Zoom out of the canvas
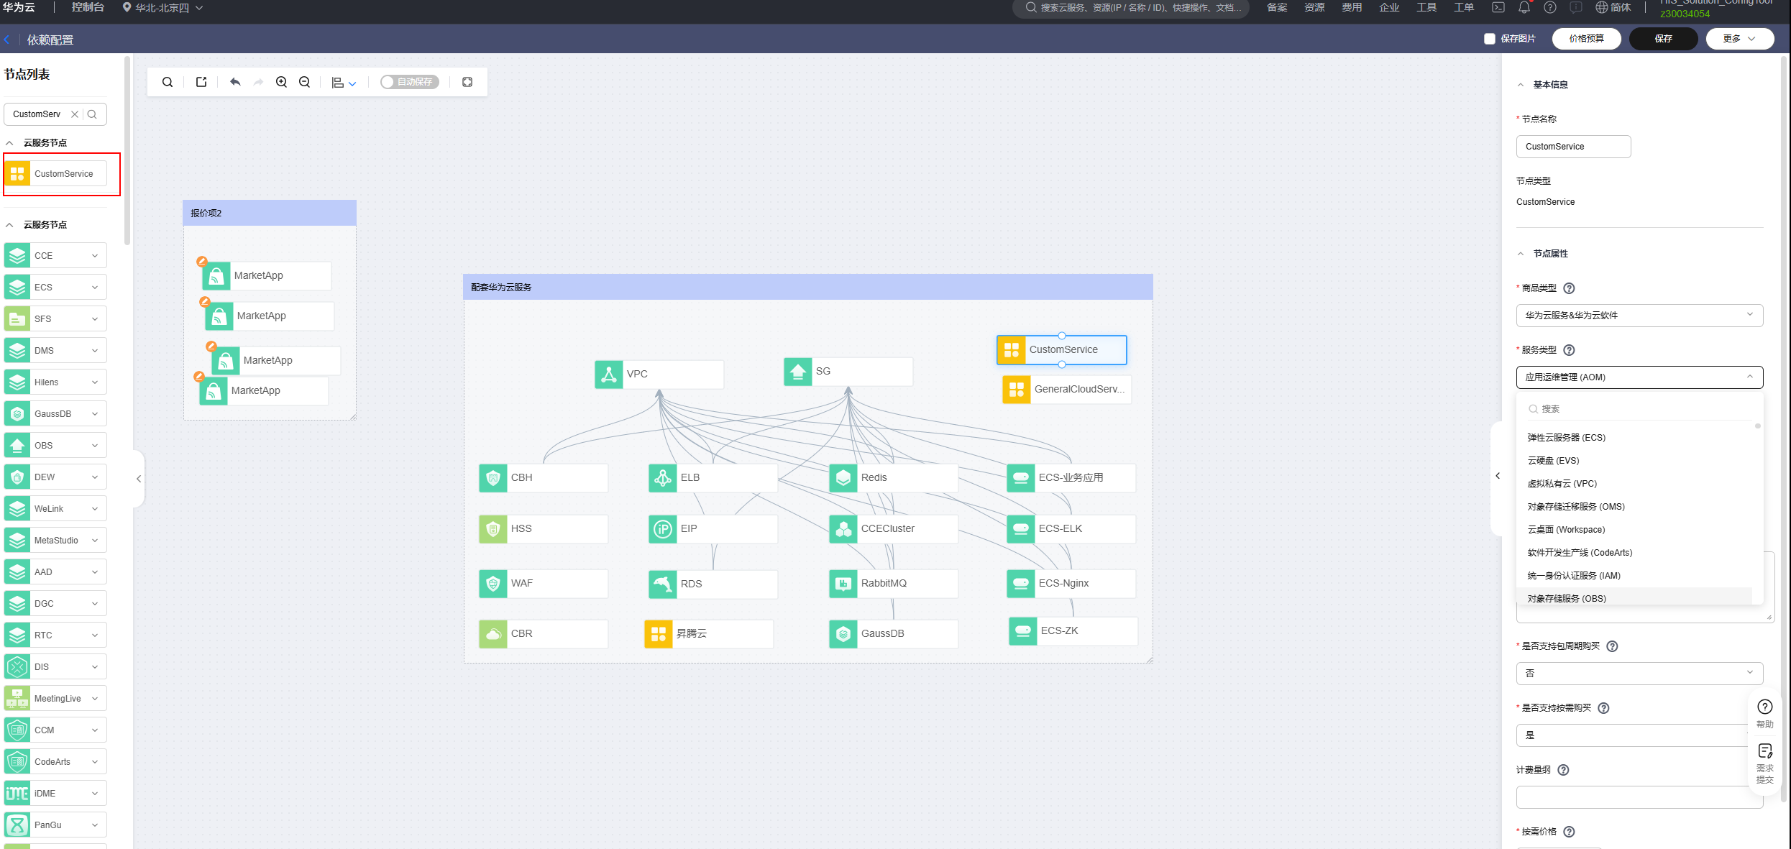The width and height of the screenshot is (1791, 849). 305,82
